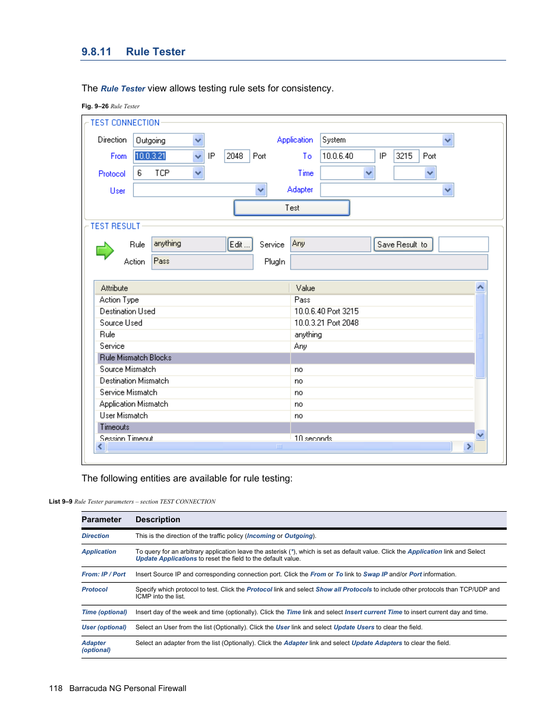Click the Save Result to button

click(402, 245)
